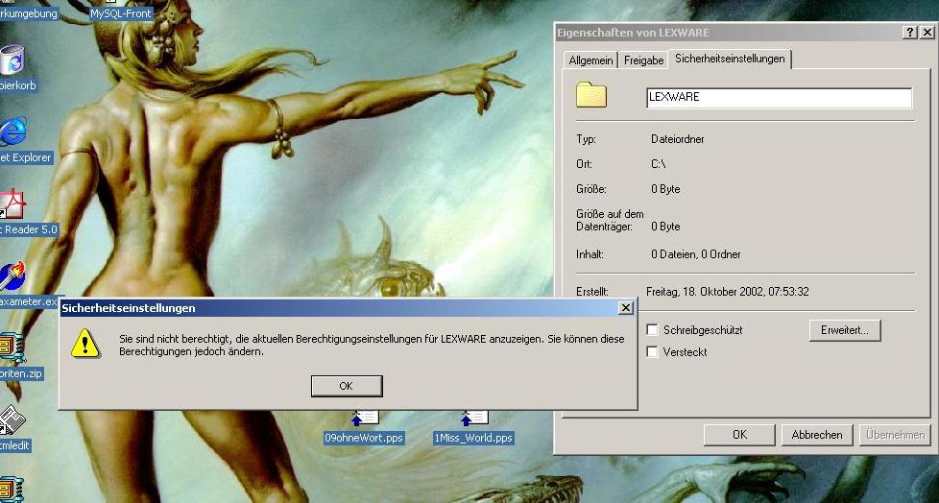Viewport: 939px width, 503px height.
Task: Select the partially visible zip icon at the bottom left
Action: pos(12,490)
